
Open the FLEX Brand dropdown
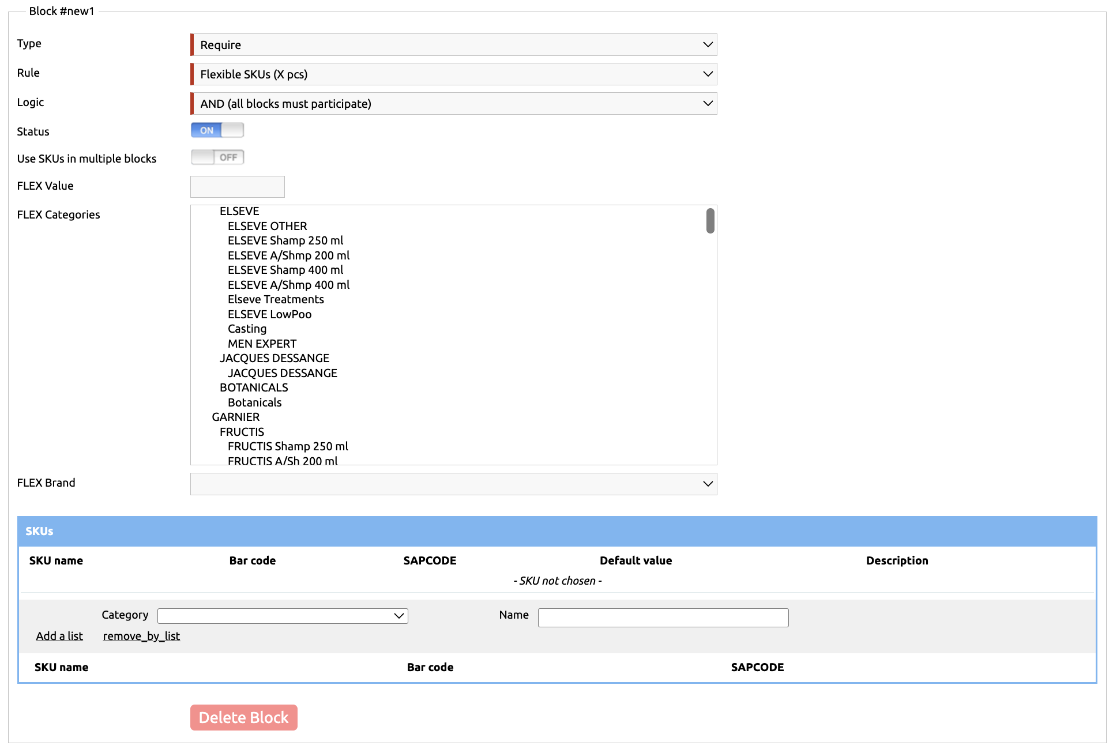coord(453,484)
